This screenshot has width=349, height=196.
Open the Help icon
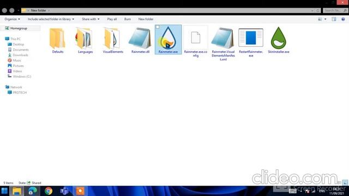tap(343, 20)
